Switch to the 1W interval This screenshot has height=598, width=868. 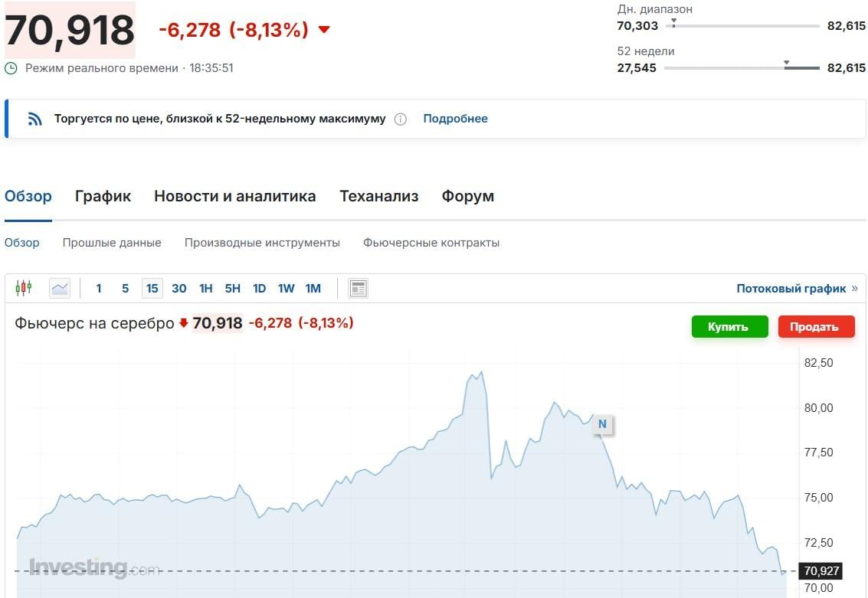pos(286,288)
